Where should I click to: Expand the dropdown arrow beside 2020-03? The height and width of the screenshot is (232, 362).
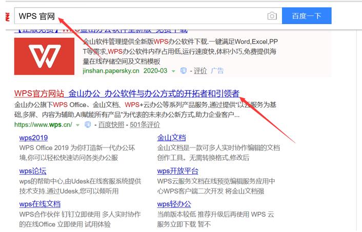click(173, 71)
